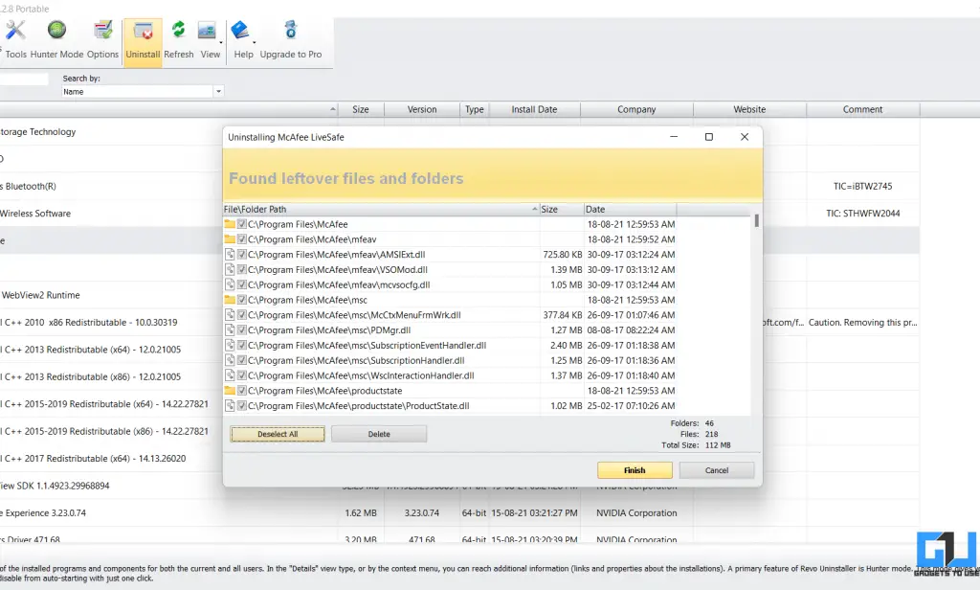Click Finish to complete uninstall
The image size is (980, 590).
point(634,469)
